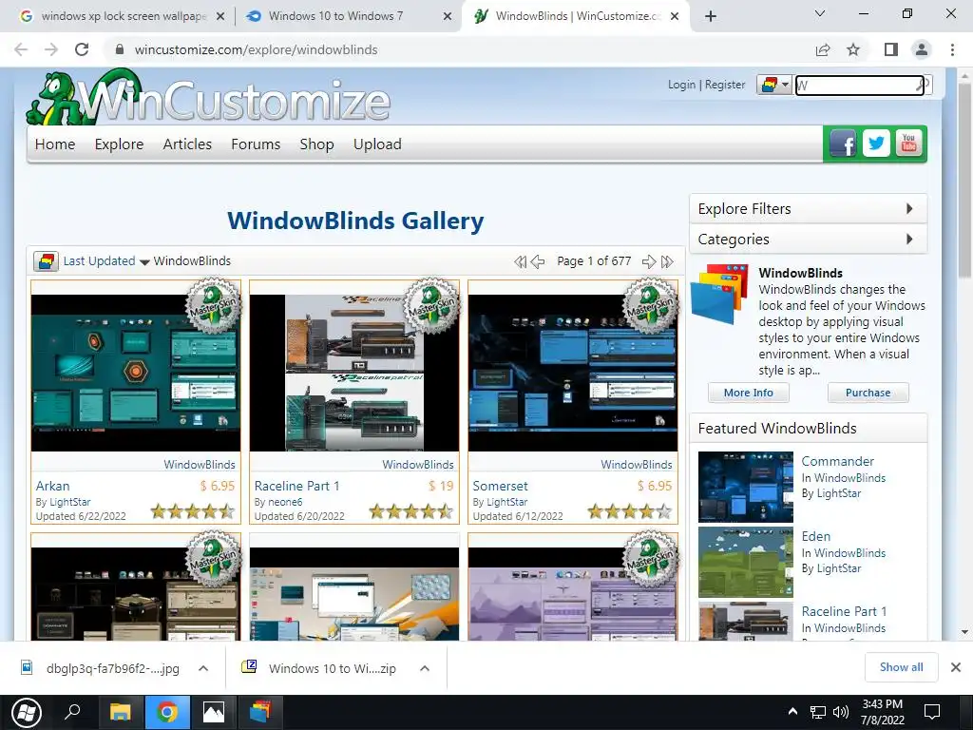Image resolution: width=973 pixels, height=730 pixels.
Task: Open a new browser tab
Action: 711,16
